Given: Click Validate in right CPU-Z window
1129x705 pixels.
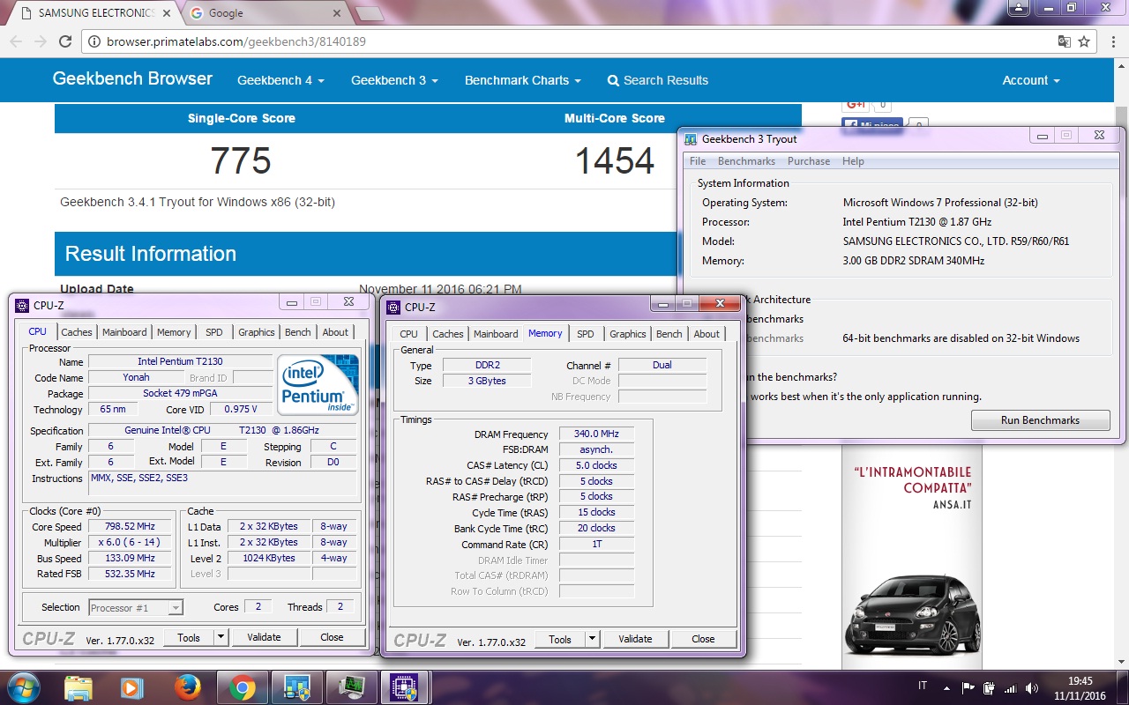Looking at the screenshot, I should point(635,639).
